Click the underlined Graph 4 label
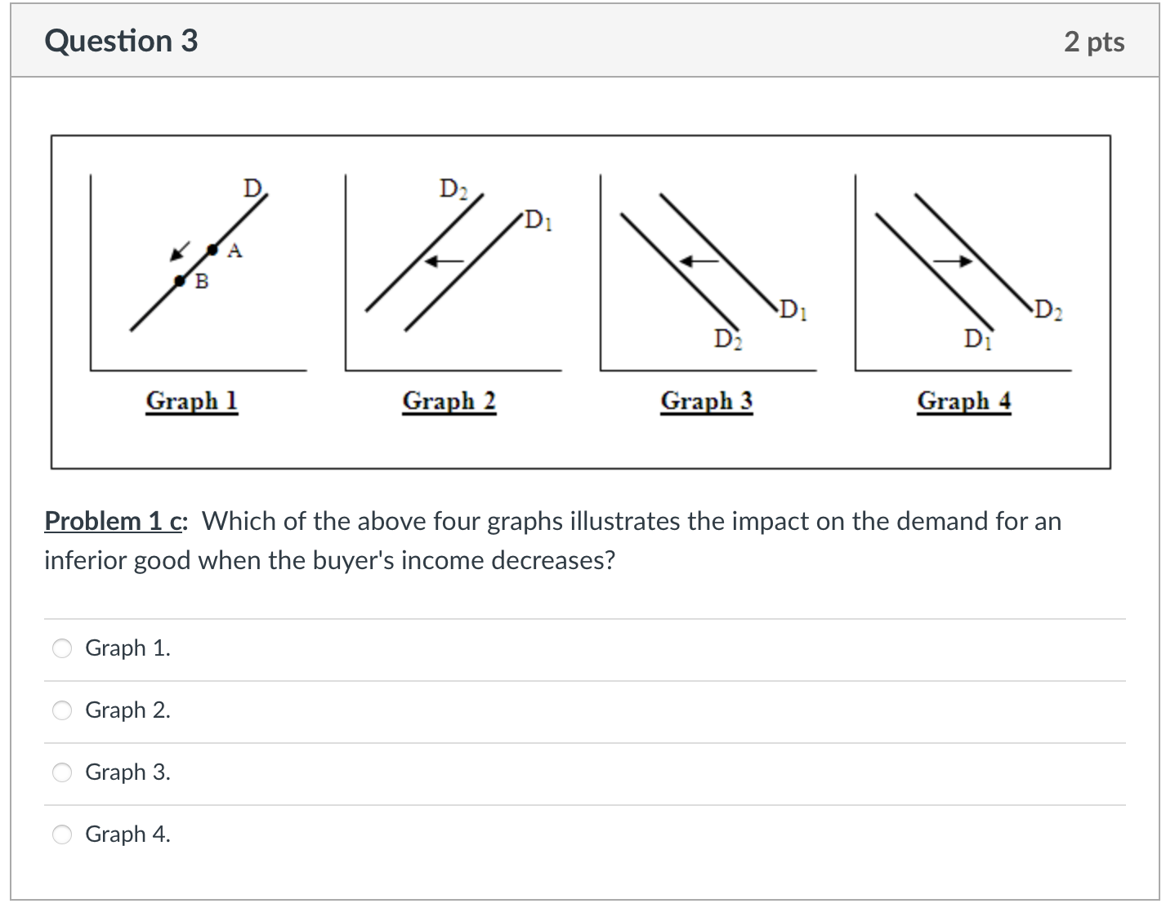The image size is (1175, 908). pos(964,400)
